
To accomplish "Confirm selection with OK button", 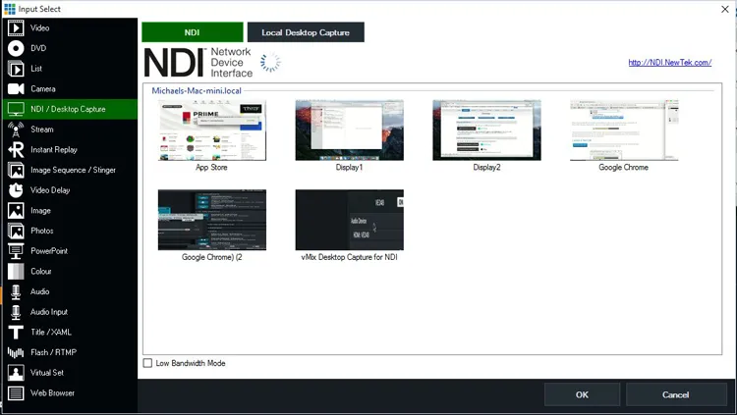I will pos(582,394).
